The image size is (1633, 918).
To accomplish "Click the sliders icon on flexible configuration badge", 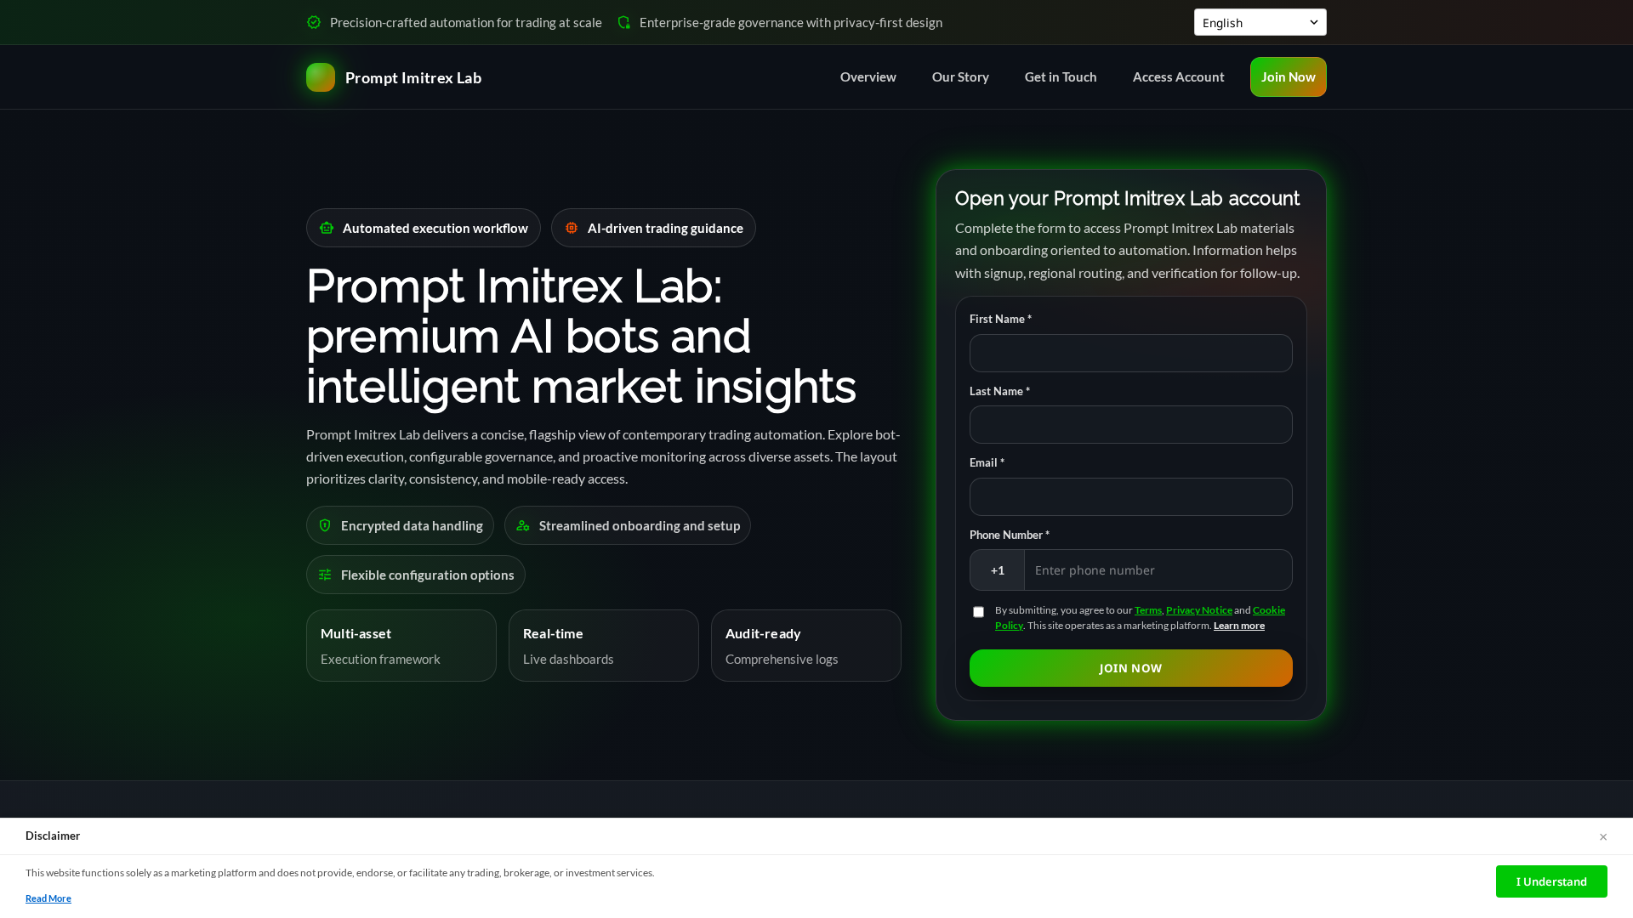I will click(325, 575).
